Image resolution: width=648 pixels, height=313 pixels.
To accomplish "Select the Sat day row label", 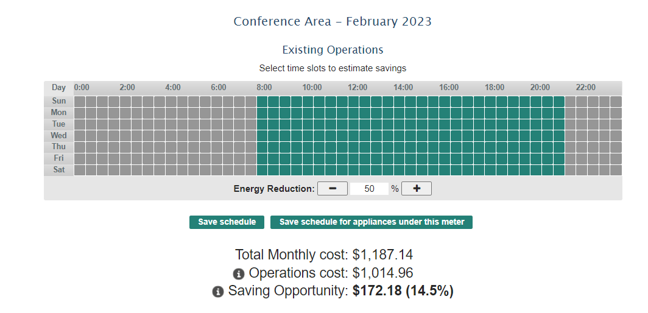I will click(59, 170).
